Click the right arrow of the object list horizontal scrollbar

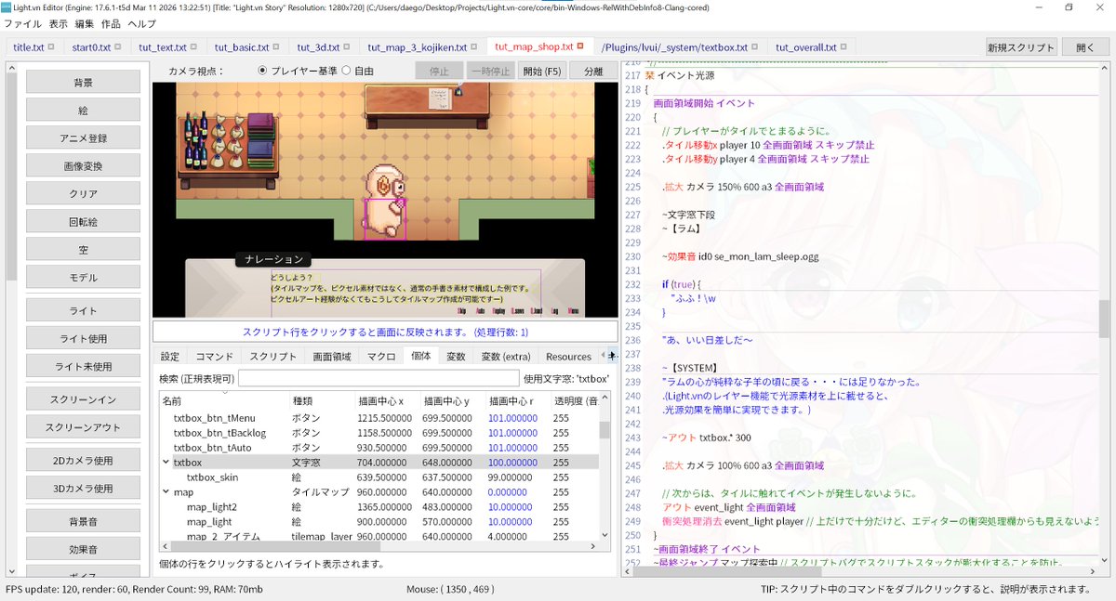(594, 546)
